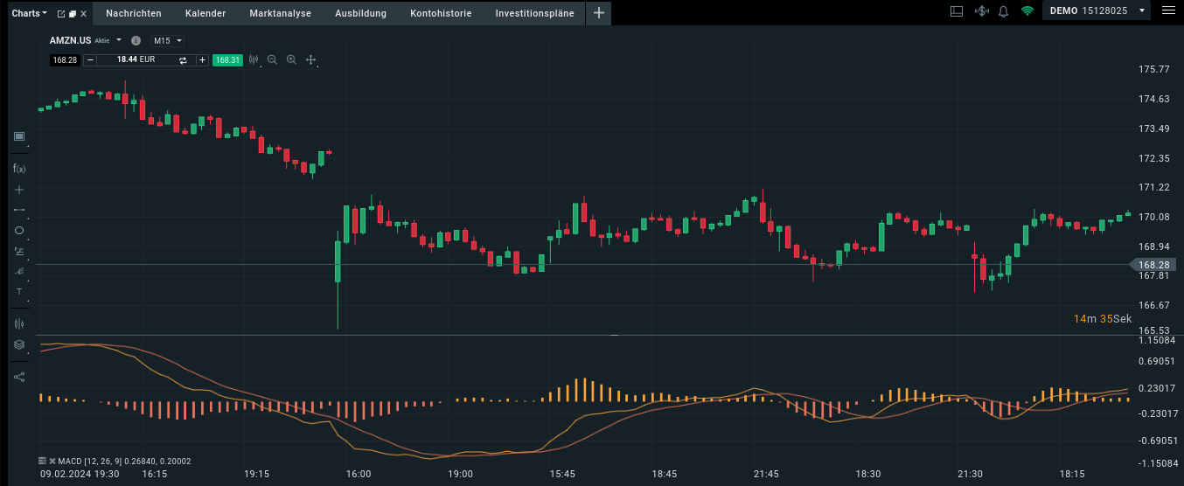Open the hamburger main menu
The height and width of the screenshot is (486, 1184).
(1169, 11)
